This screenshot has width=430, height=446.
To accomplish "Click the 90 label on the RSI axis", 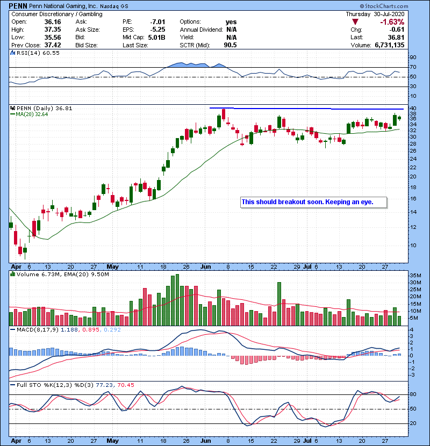I will (413, 57).
